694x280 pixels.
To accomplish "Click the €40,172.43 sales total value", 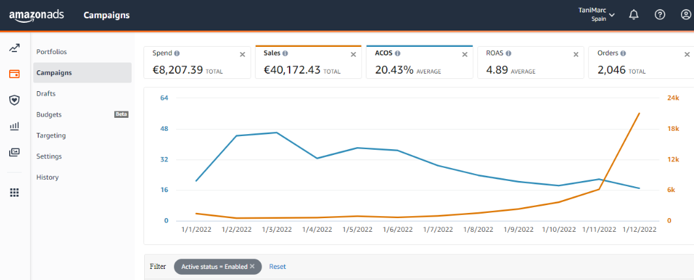I will (x=292, y=70).
